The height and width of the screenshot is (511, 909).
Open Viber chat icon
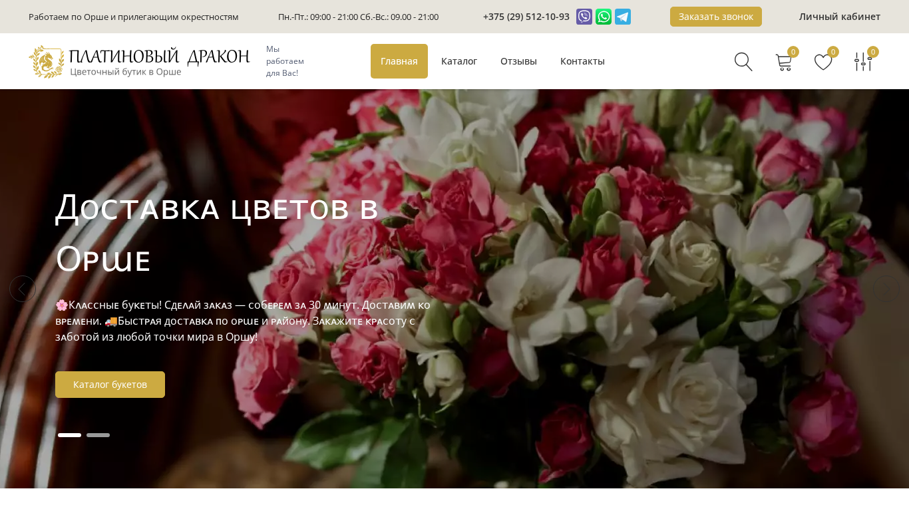[x=584, y=17]
